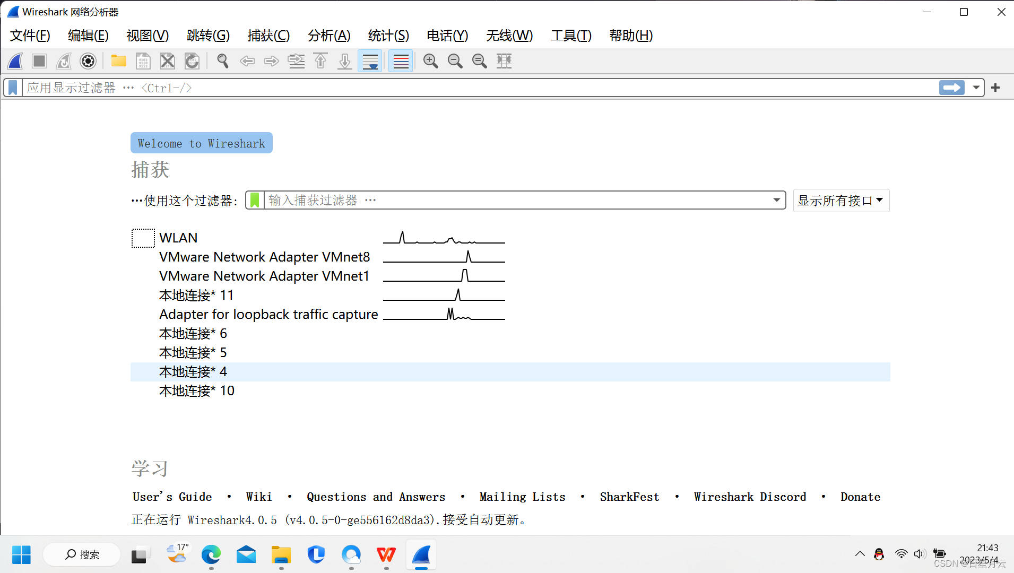Open a capture file folder icon
Screen dimensions: 1014x573
pyautogui.click(x=118, y=61)
